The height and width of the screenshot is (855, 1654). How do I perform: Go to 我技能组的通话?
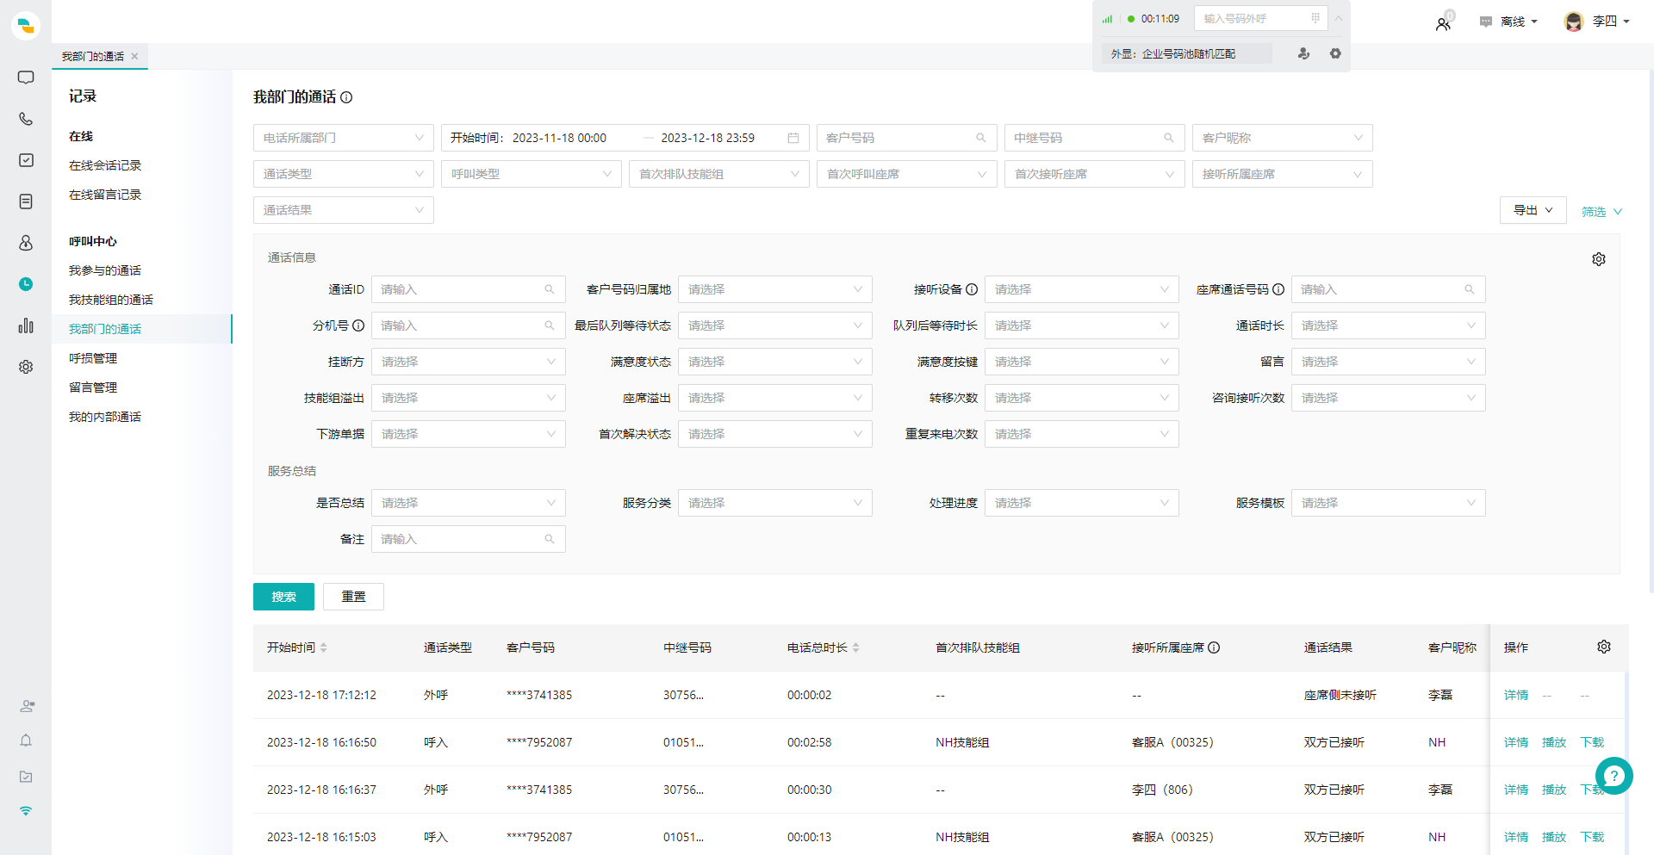pos(111,300)
